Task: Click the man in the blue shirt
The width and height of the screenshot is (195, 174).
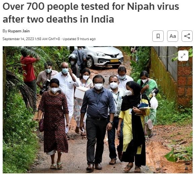Action: point(98,122)
